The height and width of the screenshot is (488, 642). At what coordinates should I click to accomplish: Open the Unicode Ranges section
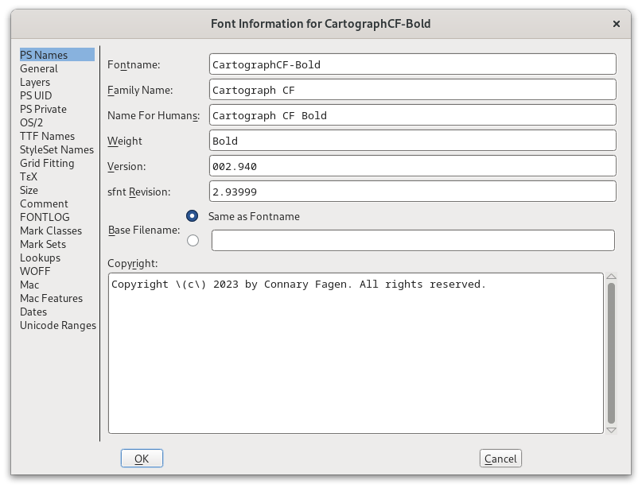coord(57,325)
